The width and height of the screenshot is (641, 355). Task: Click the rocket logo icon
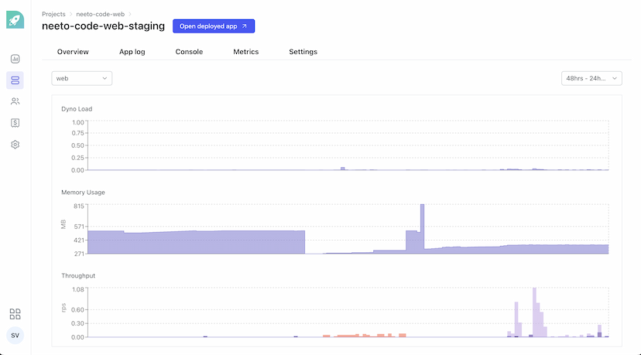(x=15, y=19)
